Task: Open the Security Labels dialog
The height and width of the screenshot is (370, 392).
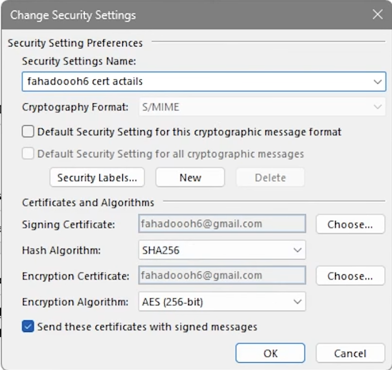Action: pos(97,178)
